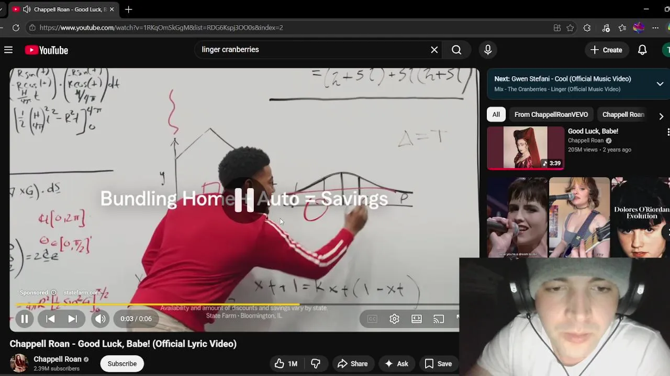Screen dimensions: 670x376
Task: Open browser extensions puzzle icon
Action: coord(587,28)
